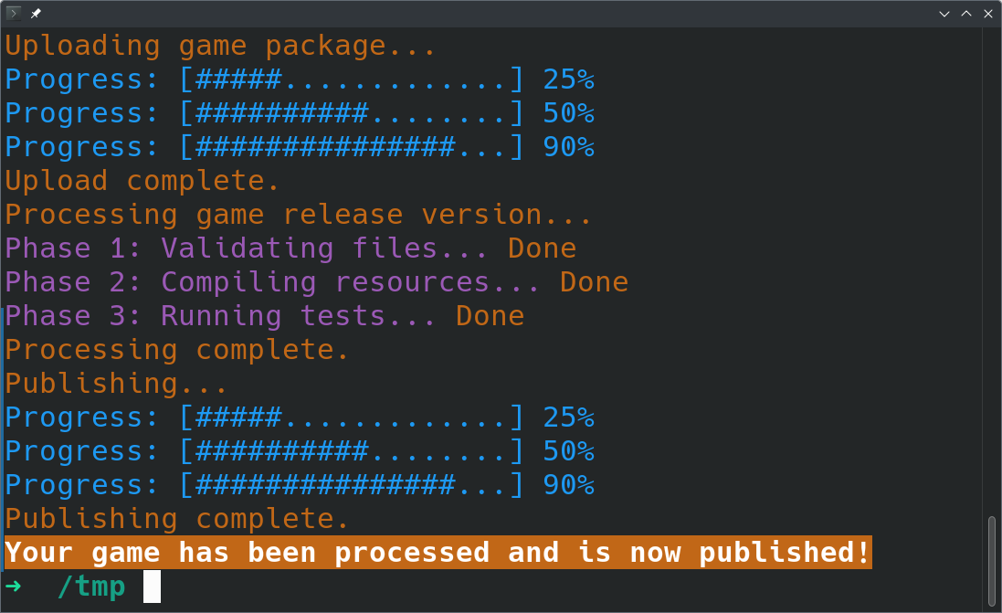The image size is (1002, 613).
Task: Close the terminal window with X
Action: tap(988, 14)
